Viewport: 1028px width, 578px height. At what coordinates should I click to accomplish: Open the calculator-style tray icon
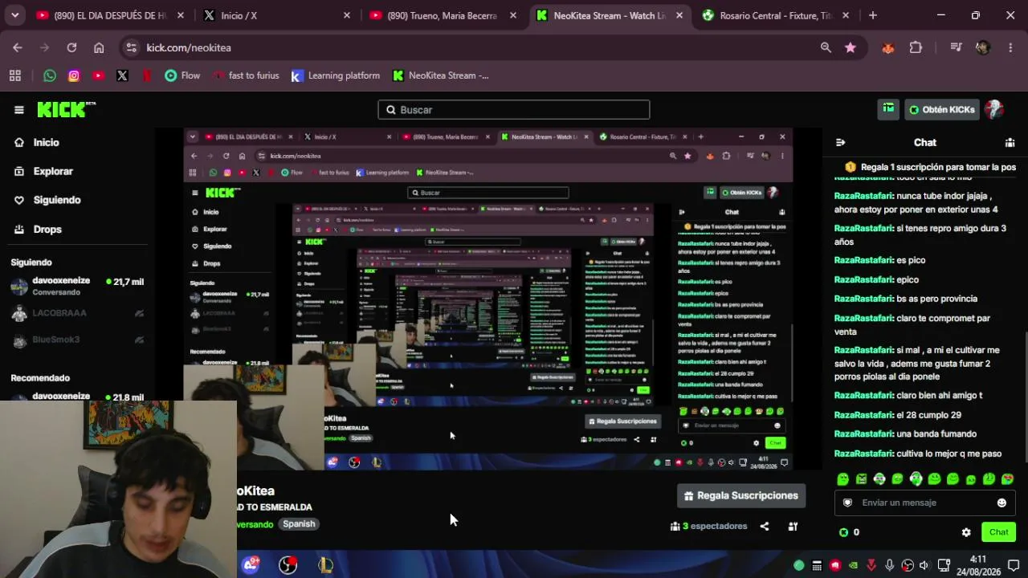coord(817,565)
